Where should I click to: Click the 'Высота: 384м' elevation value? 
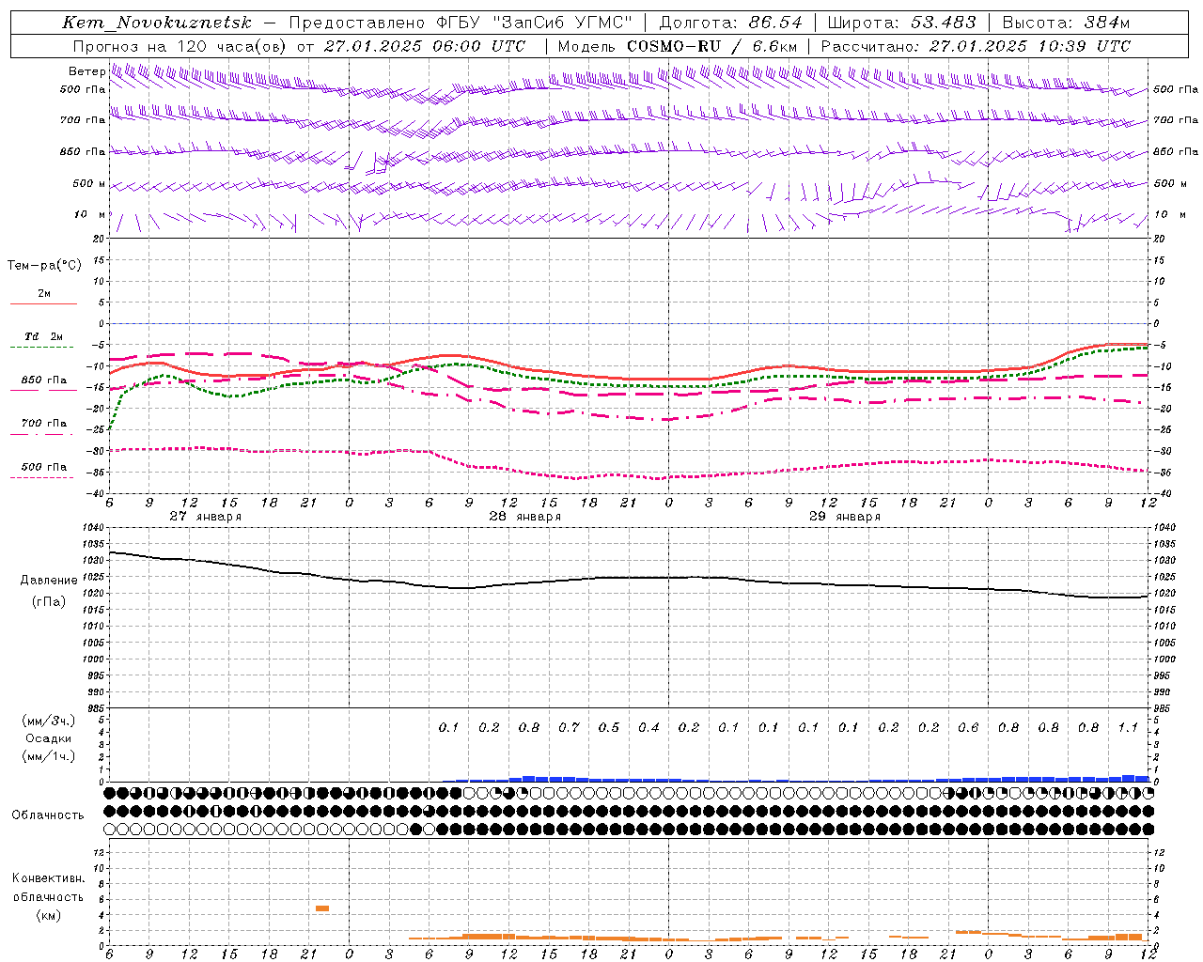[1067, 23]
